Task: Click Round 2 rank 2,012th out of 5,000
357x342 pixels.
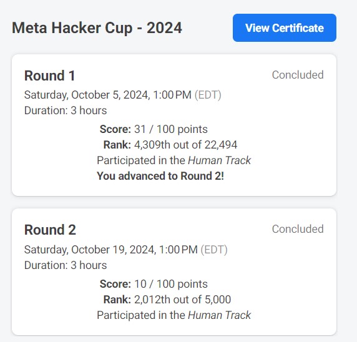Action: click(x=183, y=300)
